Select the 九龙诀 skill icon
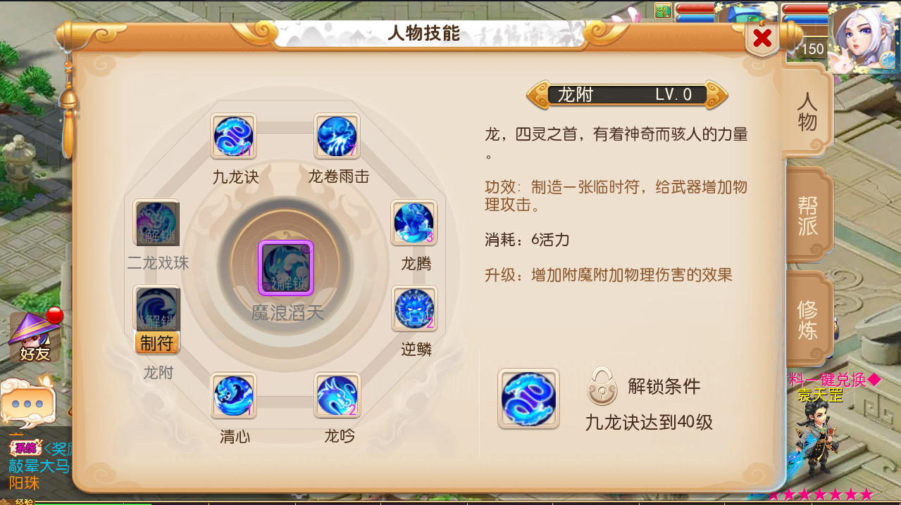Viewport: 901px width, 505px height. pos(233,136)
